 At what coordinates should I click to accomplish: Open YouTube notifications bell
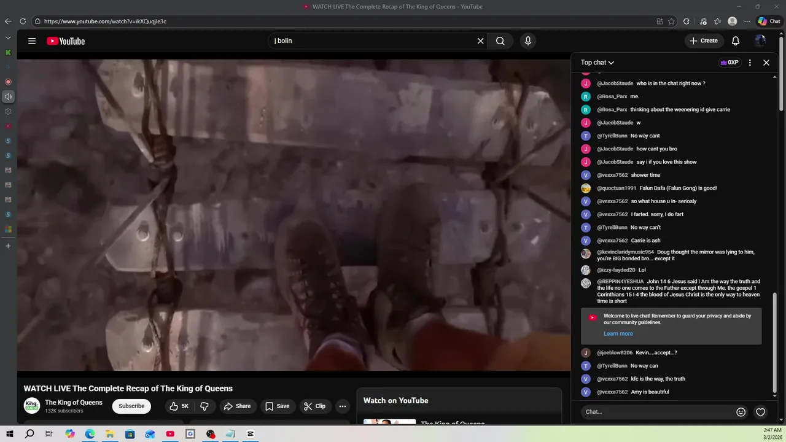point(736,41)
